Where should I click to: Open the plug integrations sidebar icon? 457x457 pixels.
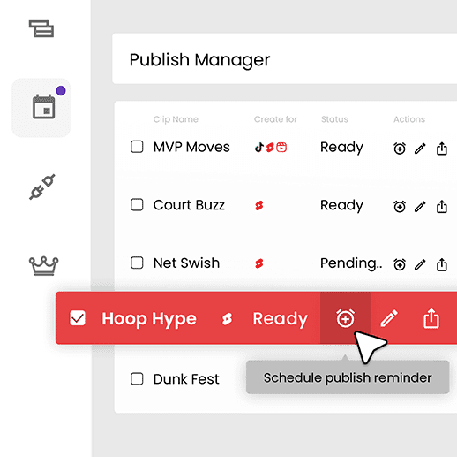42,187
